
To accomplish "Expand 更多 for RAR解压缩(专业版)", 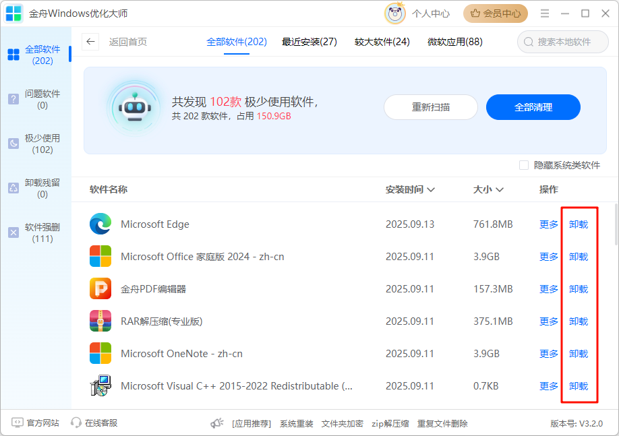I will [549, 321].
